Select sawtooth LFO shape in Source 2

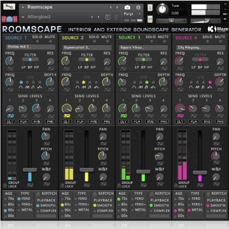point(84,82)
